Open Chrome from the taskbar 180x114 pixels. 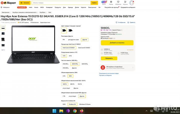[75, 111]
